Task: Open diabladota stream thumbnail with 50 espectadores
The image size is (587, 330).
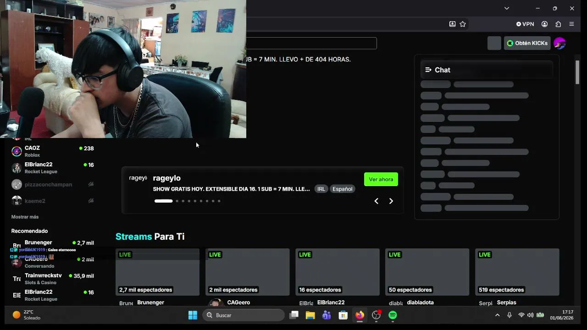Action: [x=427, y=272]
